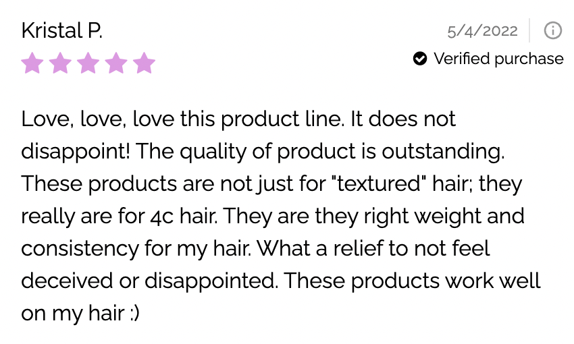Open reviewer name Kristal P.

tap(61, 30)
